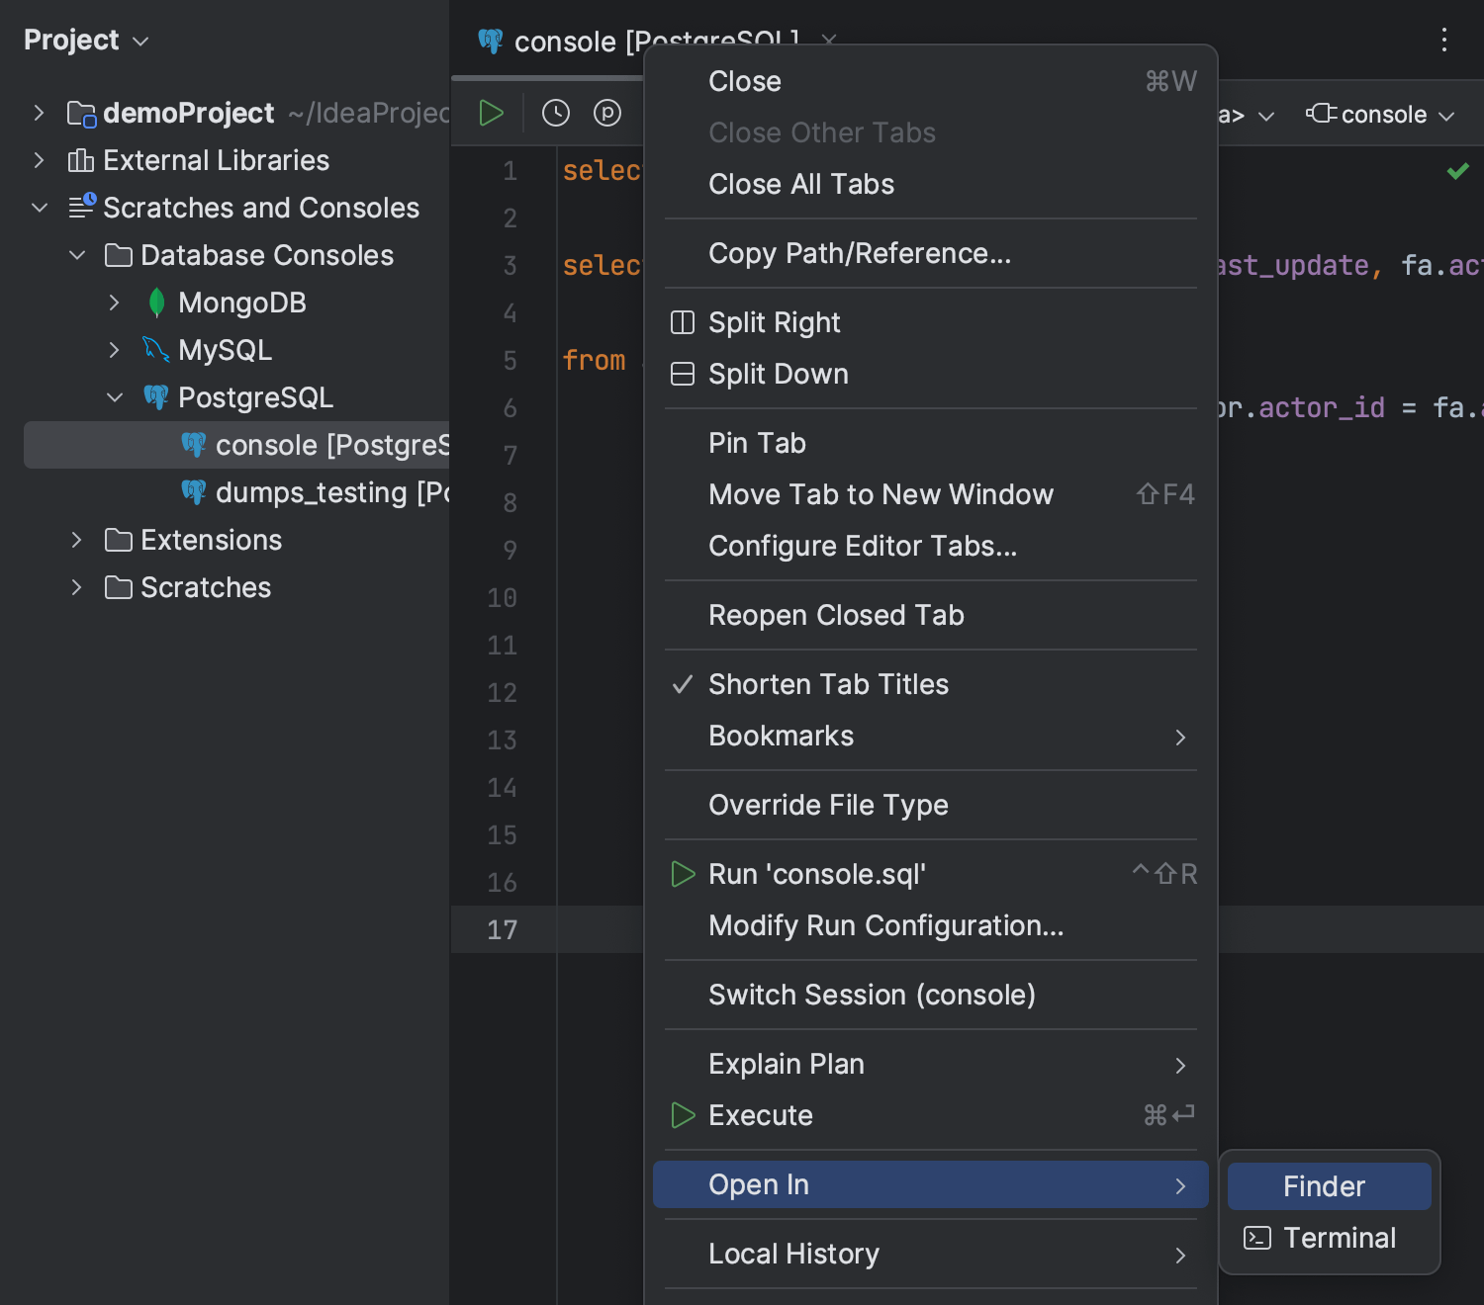Viewport: 1484px width, 1305px height.
Task: Click the MySQL dolphin icon in tree
Action: (154, 349)
